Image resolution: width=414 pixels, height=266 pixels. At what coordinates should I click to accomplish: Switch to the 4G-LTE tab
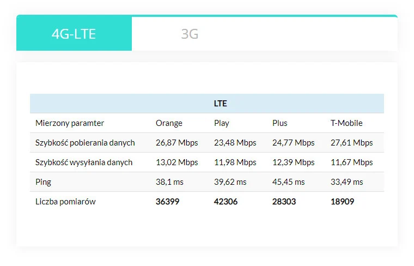tap(74, 34)
